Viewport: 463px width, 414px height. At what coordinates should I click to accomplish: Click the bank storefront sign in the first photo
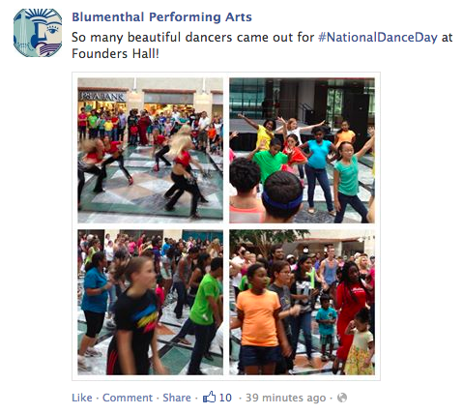click(102, 97)
